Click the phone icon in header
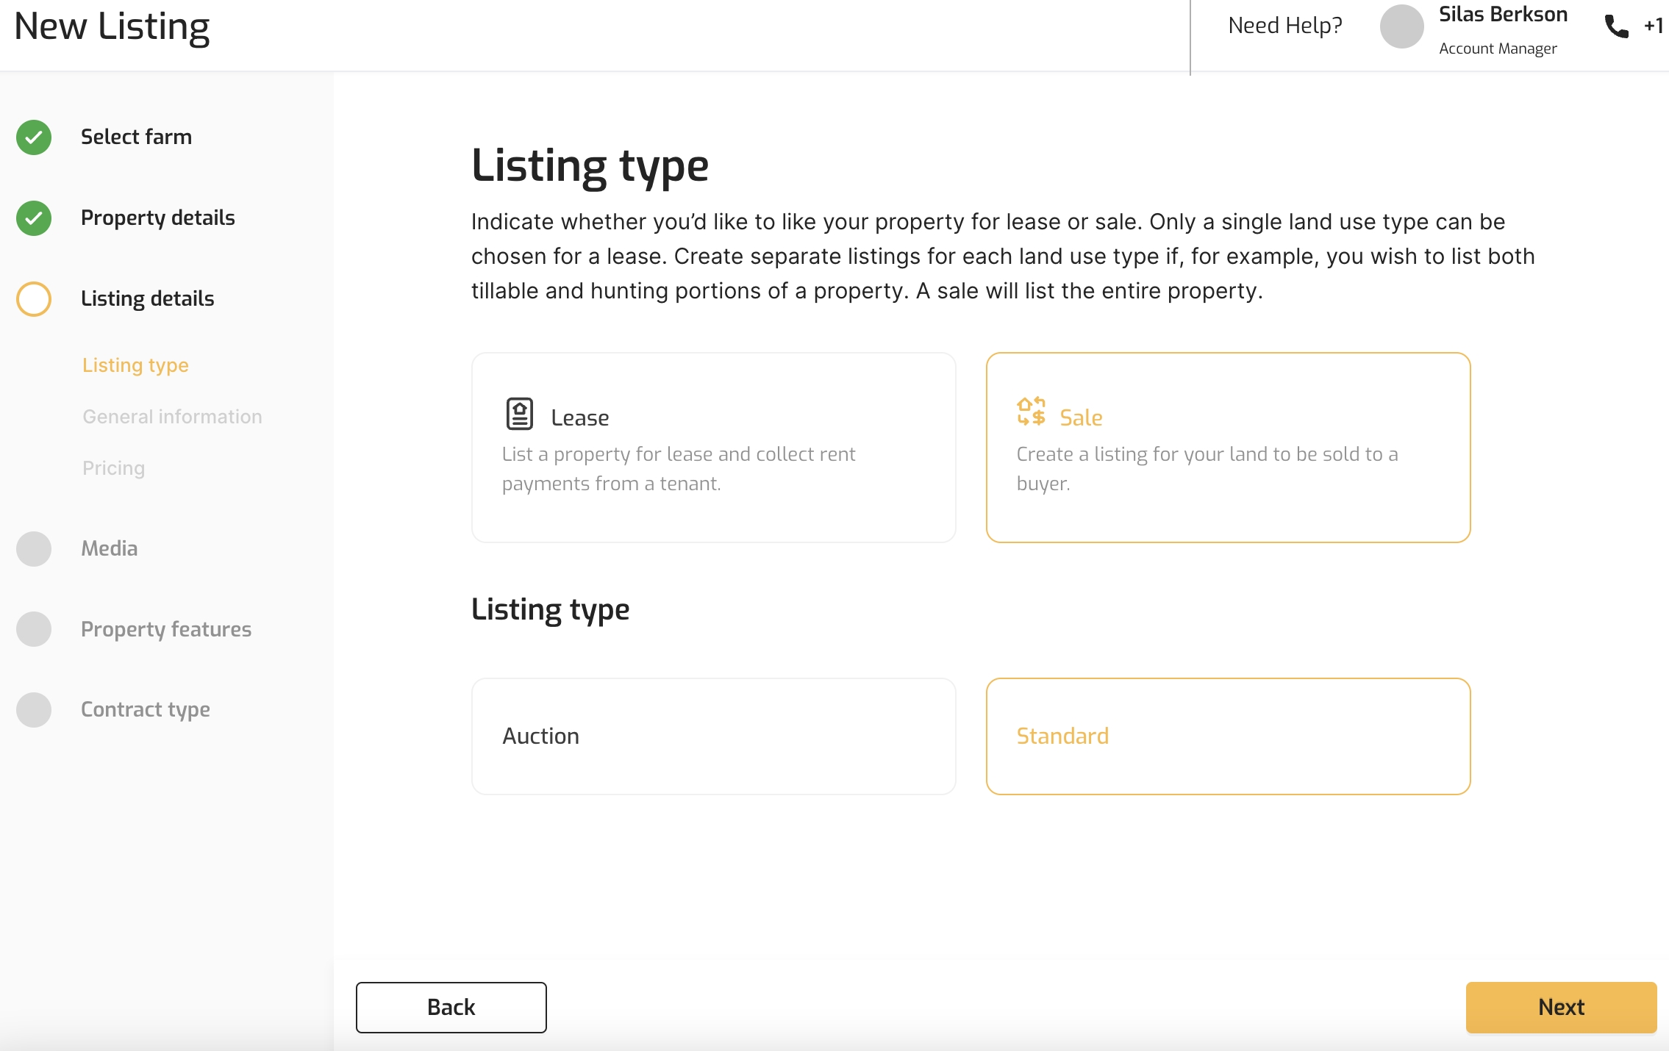Viewport: 1669px width, 1051px height. (x=1616, y=26)
